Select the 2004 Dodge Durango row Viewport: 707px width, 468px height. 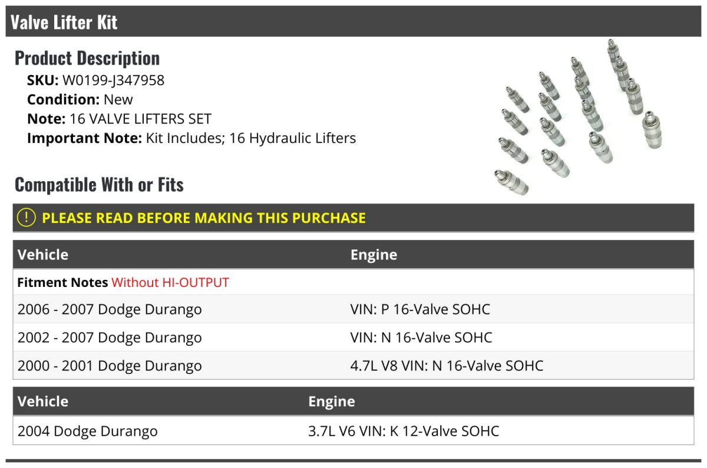(x=88, y=431)
